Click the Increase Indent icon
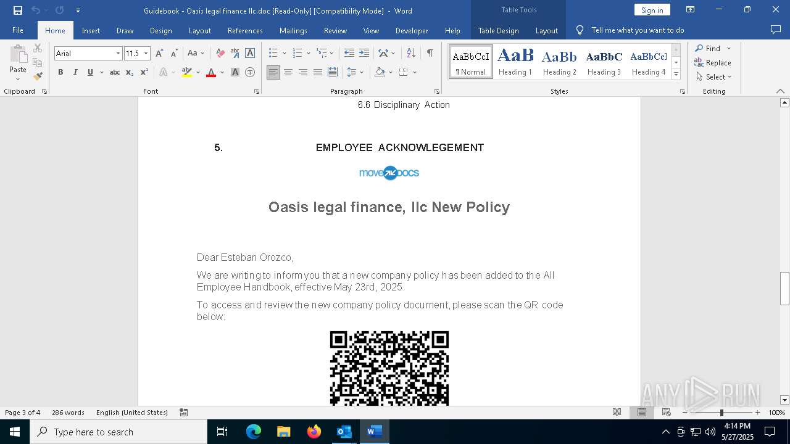The image size is (790, 444). point(364,54)
